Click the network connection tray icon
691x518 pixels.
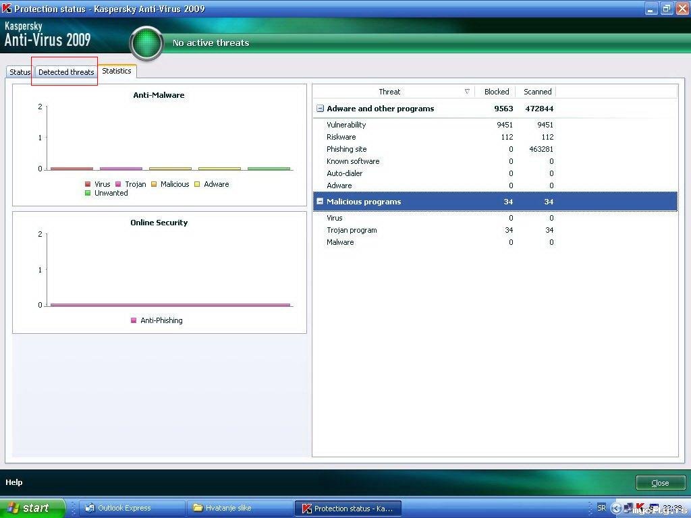[628, 508]
